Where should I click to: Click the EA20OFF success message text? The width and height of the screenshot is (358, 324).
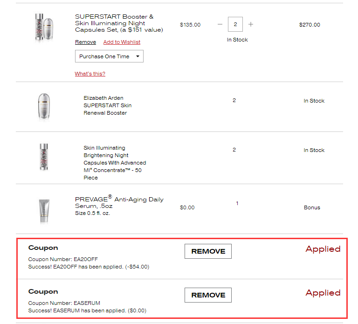pos(89,267)
